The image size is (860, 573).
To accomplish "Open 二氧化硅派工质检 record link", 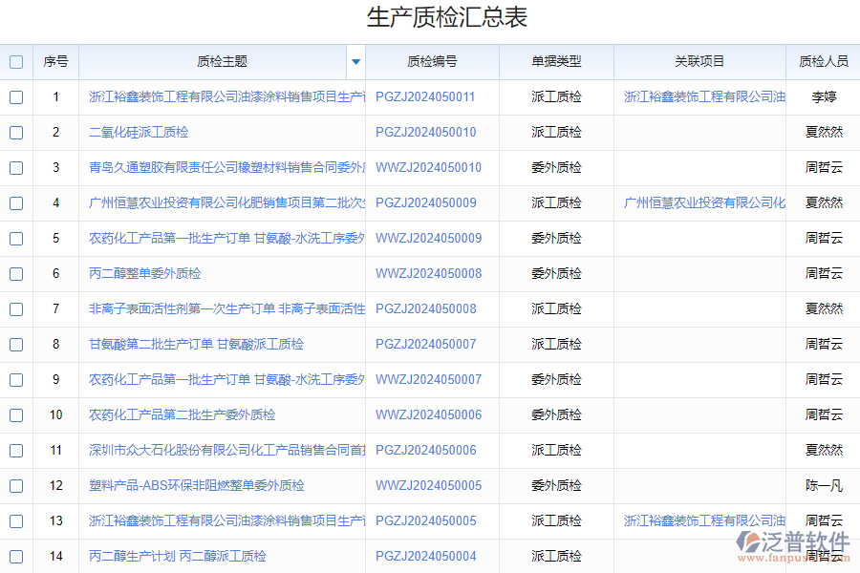I will tap(139, 133).
